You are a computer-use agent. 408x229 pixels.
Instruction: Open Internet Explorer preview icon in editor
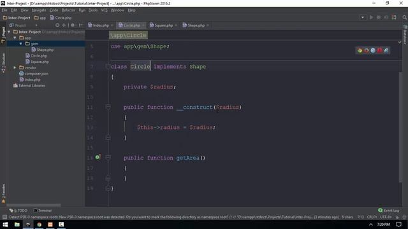(x=386, y=51)
